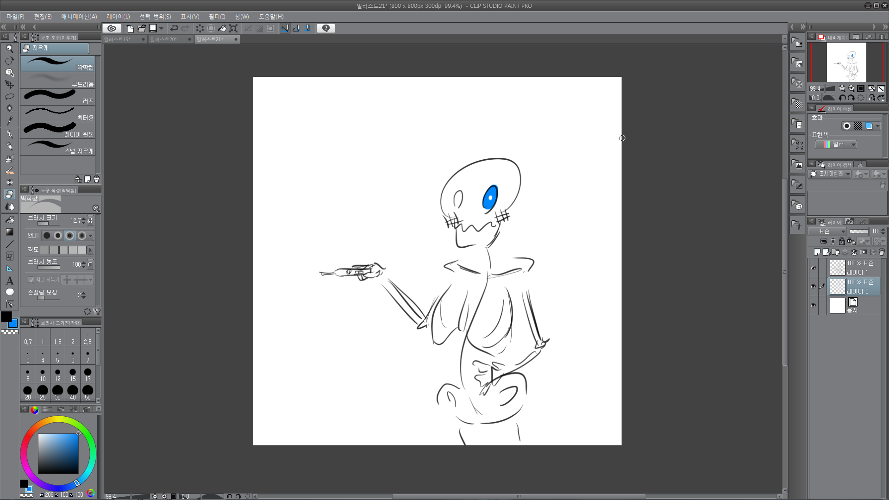The image size is (889, 500).
Task: Delete the selected layer with trash icon
Action: click(882, 252)
